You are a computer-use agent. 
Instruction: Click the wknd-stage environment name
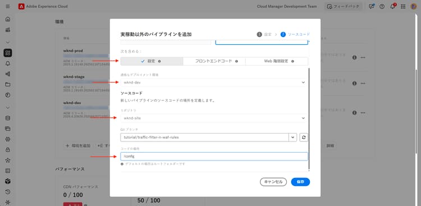click(74, 76)
